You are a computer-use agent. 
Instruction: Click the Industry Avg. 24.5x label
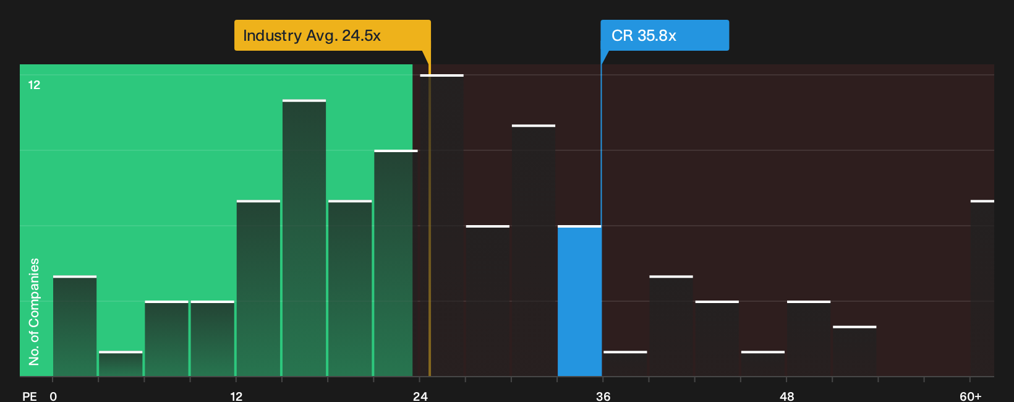click(332, 35)
